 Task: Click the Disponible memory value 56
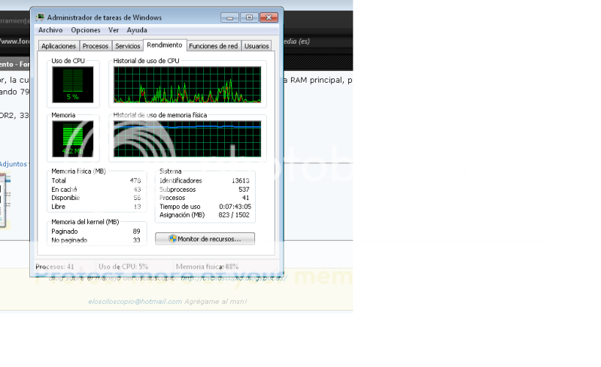[x=137, y=198]
